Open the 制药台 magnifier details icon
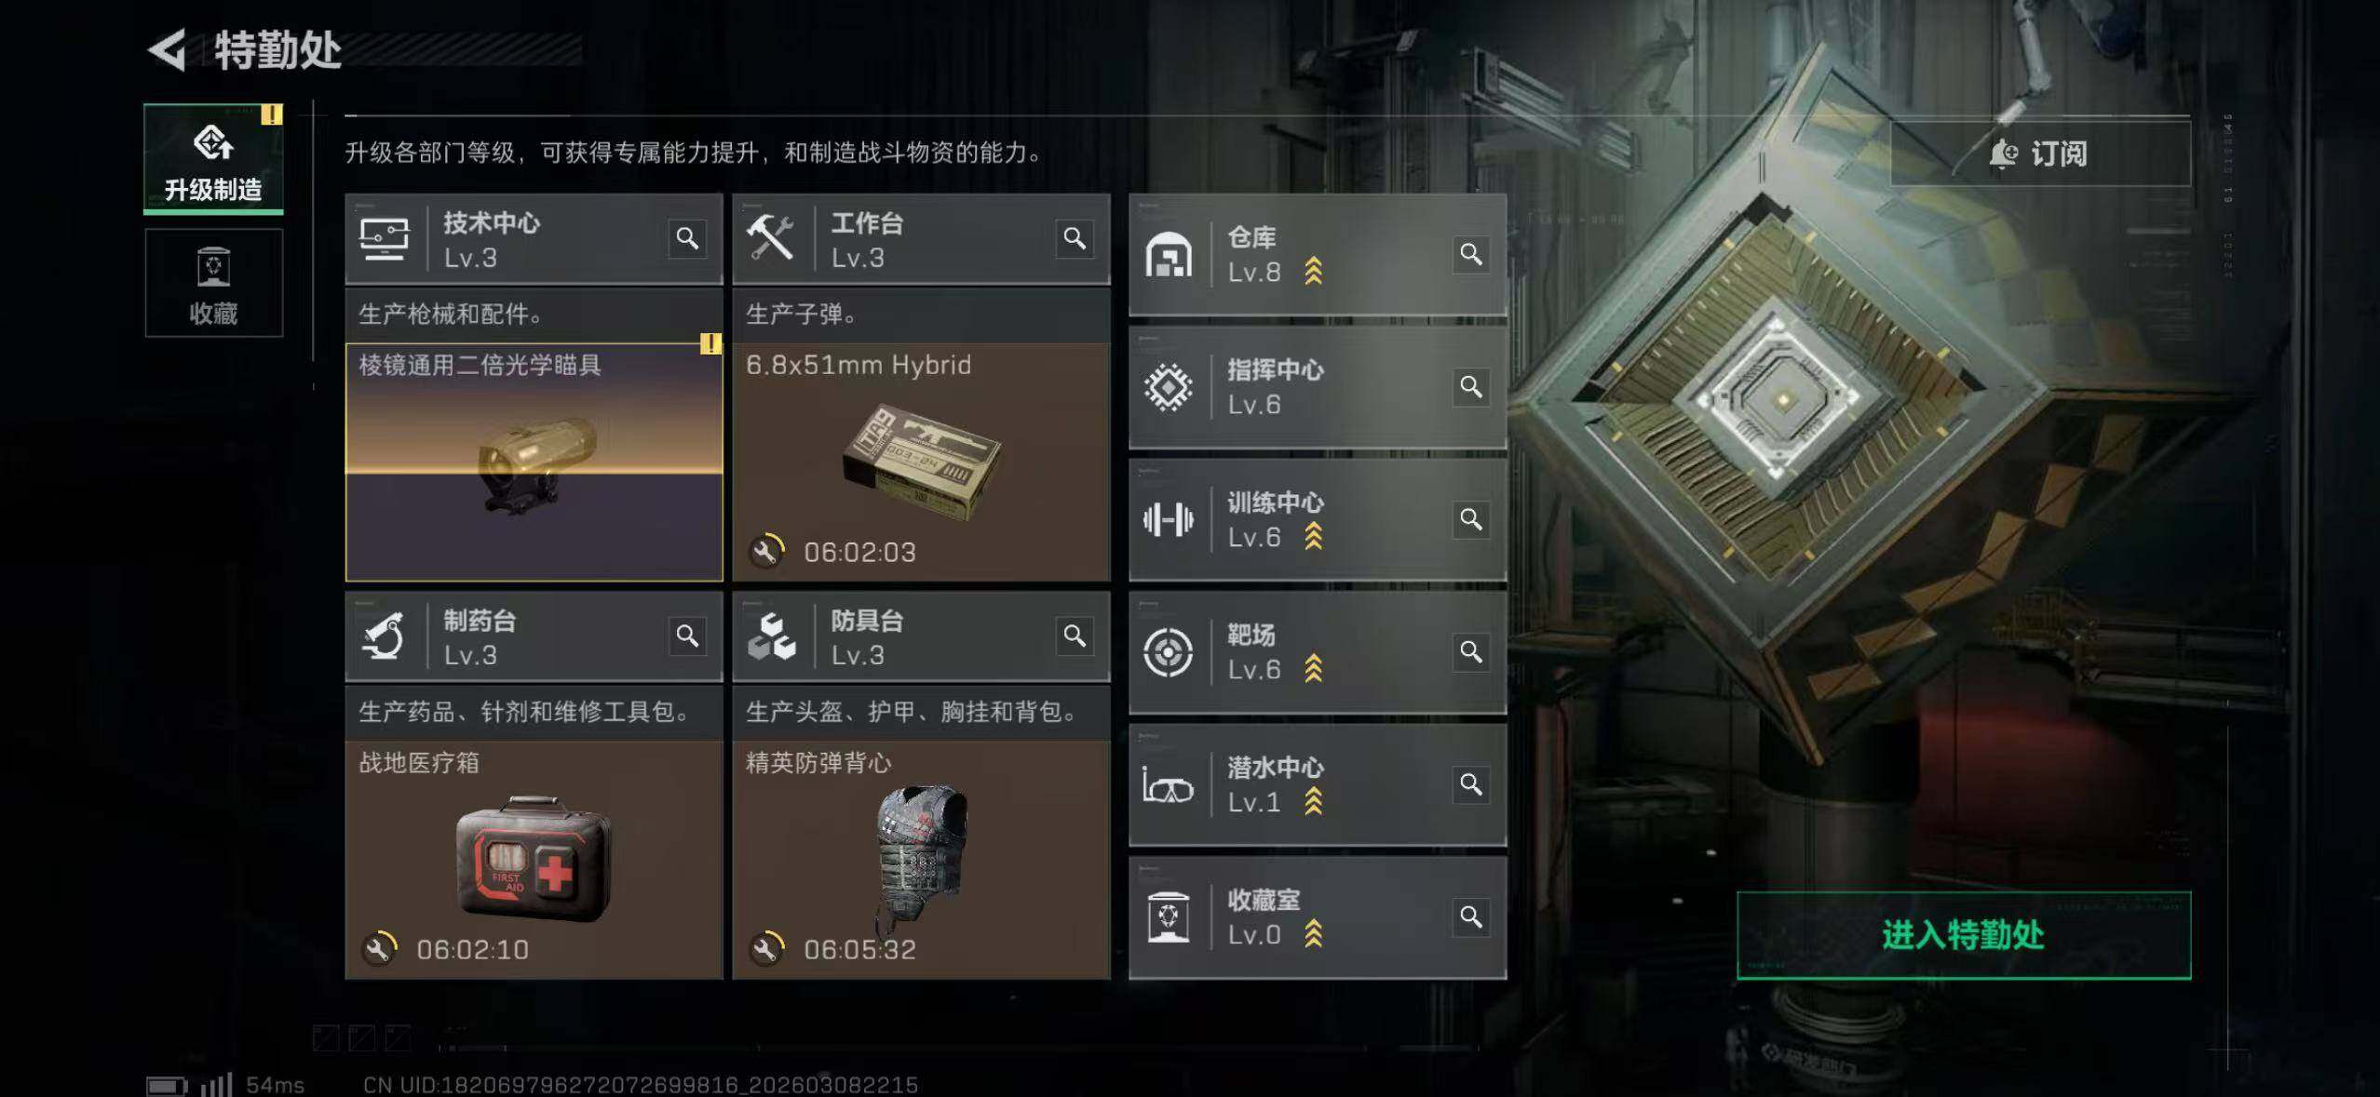The width and height of the screenshot is (2380, 1097). coord(687,635)
